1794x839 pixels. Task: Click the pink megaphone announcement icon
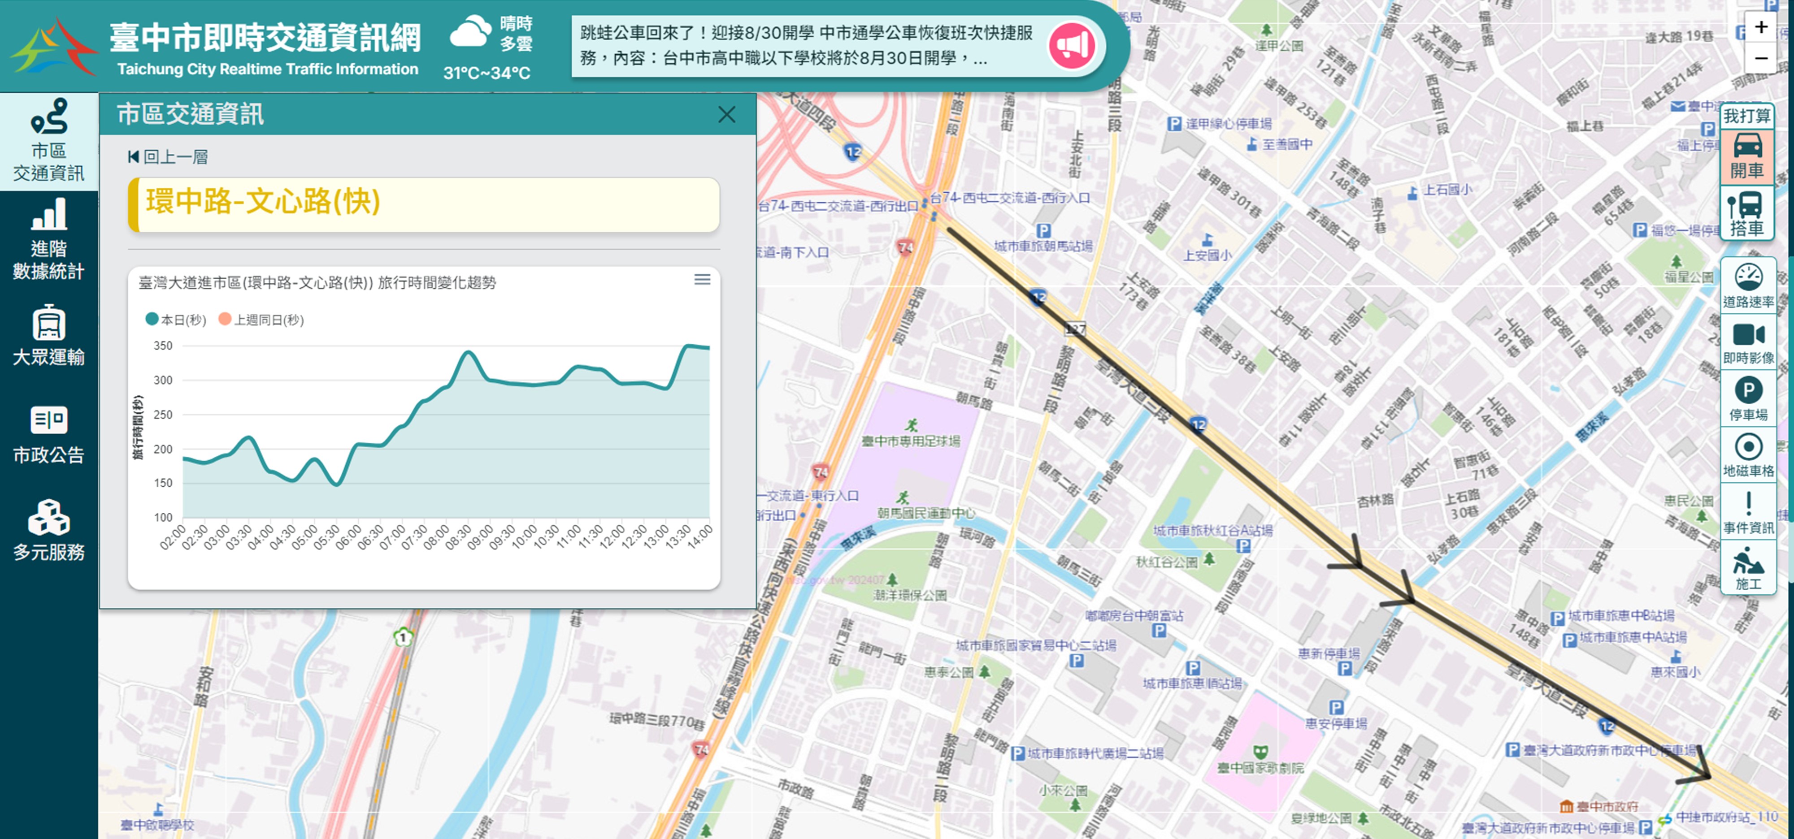point(1072,46)
